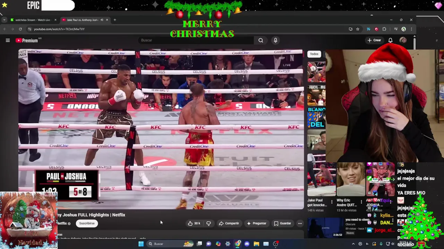Screen dimensions: 444x249
Task: Open YouTube notifications bell
Action: [390, 40]
